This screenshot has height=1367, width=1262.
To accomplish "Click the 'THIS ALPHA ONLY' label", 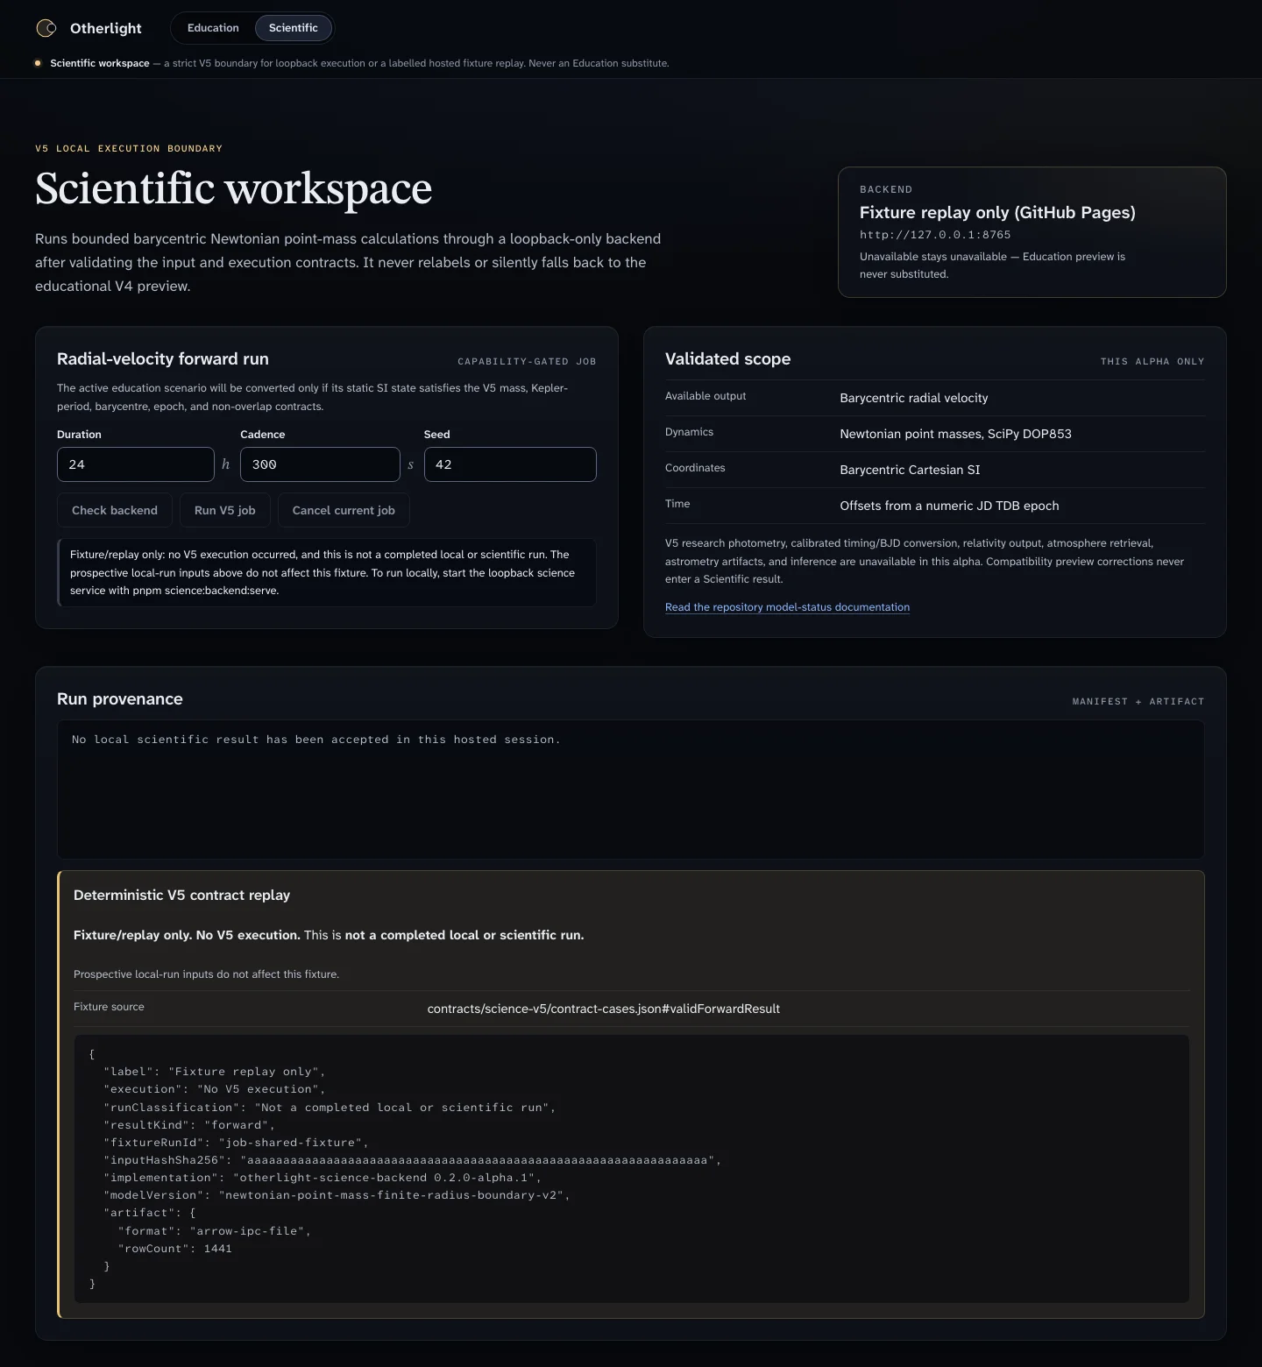I will pos(1152,361).
